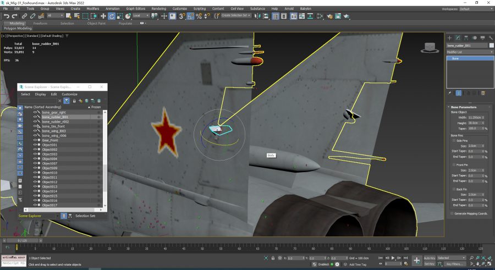
Task: Activate the Select and Link tool
Action: tap(24, 16)
